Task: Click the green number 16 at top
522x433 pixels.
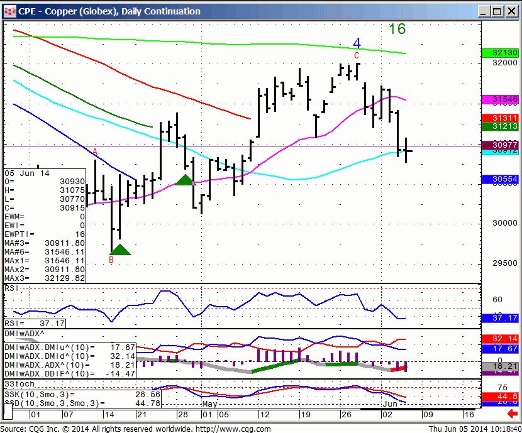Action: click(397, 29)
